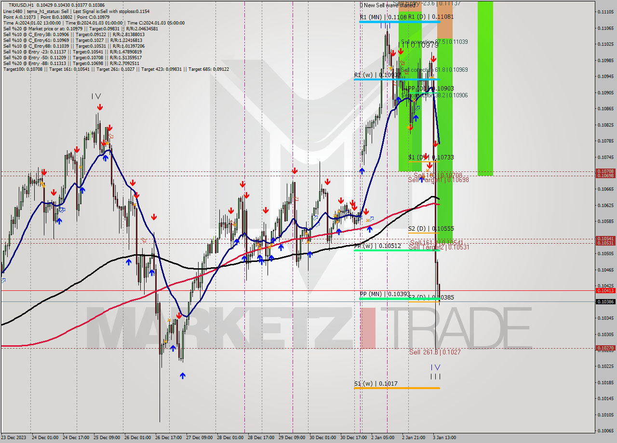Select the S1 (D) | 0.10733 label
Screen dimensions: 617x443
(x=431, y=157)
